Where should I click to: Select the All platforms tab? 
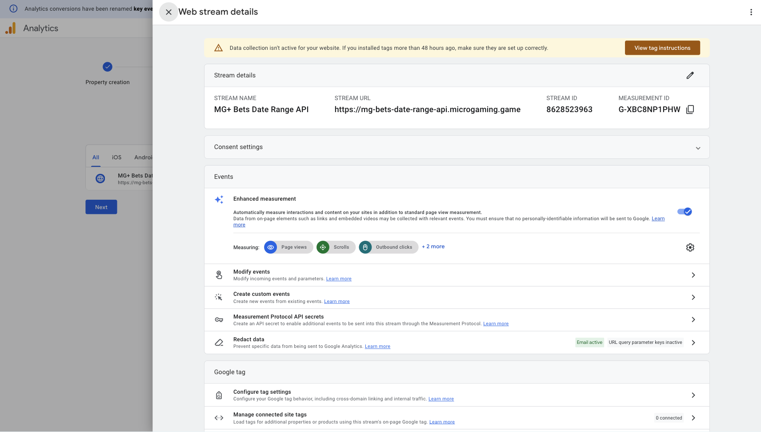[96, 157]
